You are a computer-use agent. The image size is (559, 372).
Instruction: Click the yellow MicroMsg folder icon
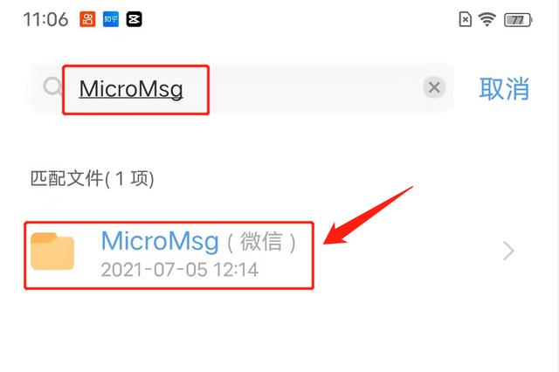[x=52, y=251]
